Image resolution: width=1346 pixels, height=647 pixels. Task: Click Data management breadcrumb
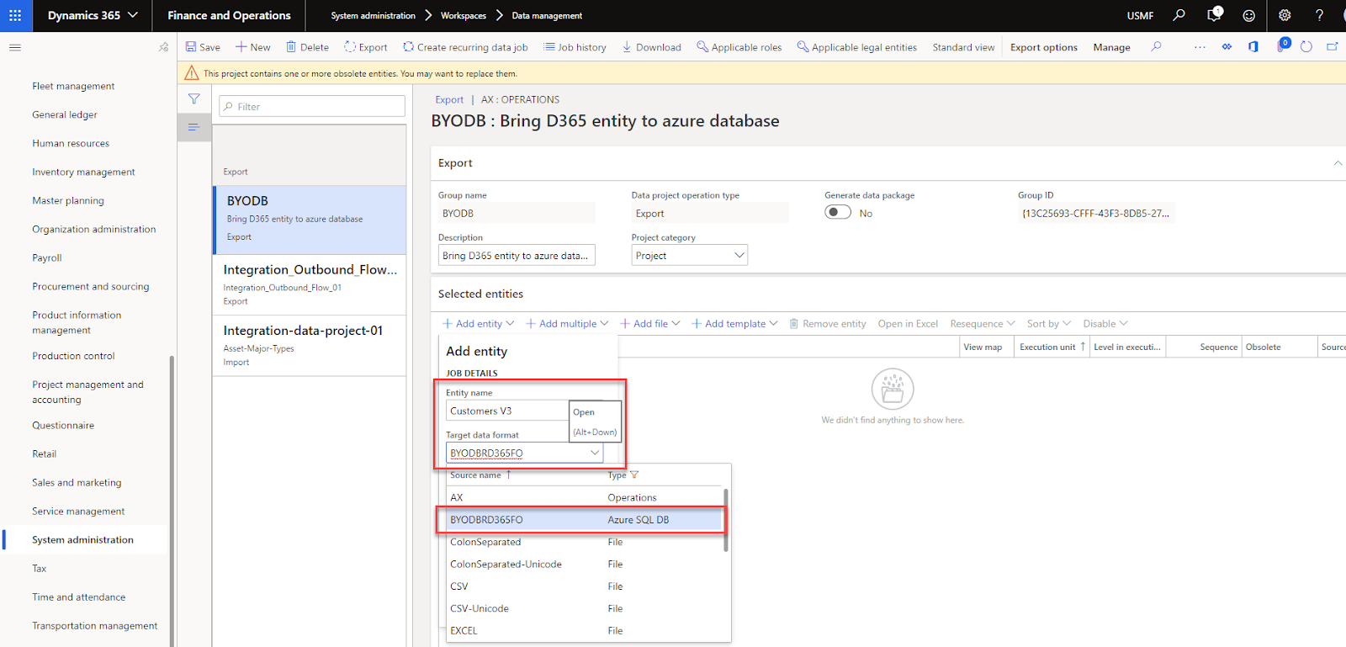[x=547, y=15]
